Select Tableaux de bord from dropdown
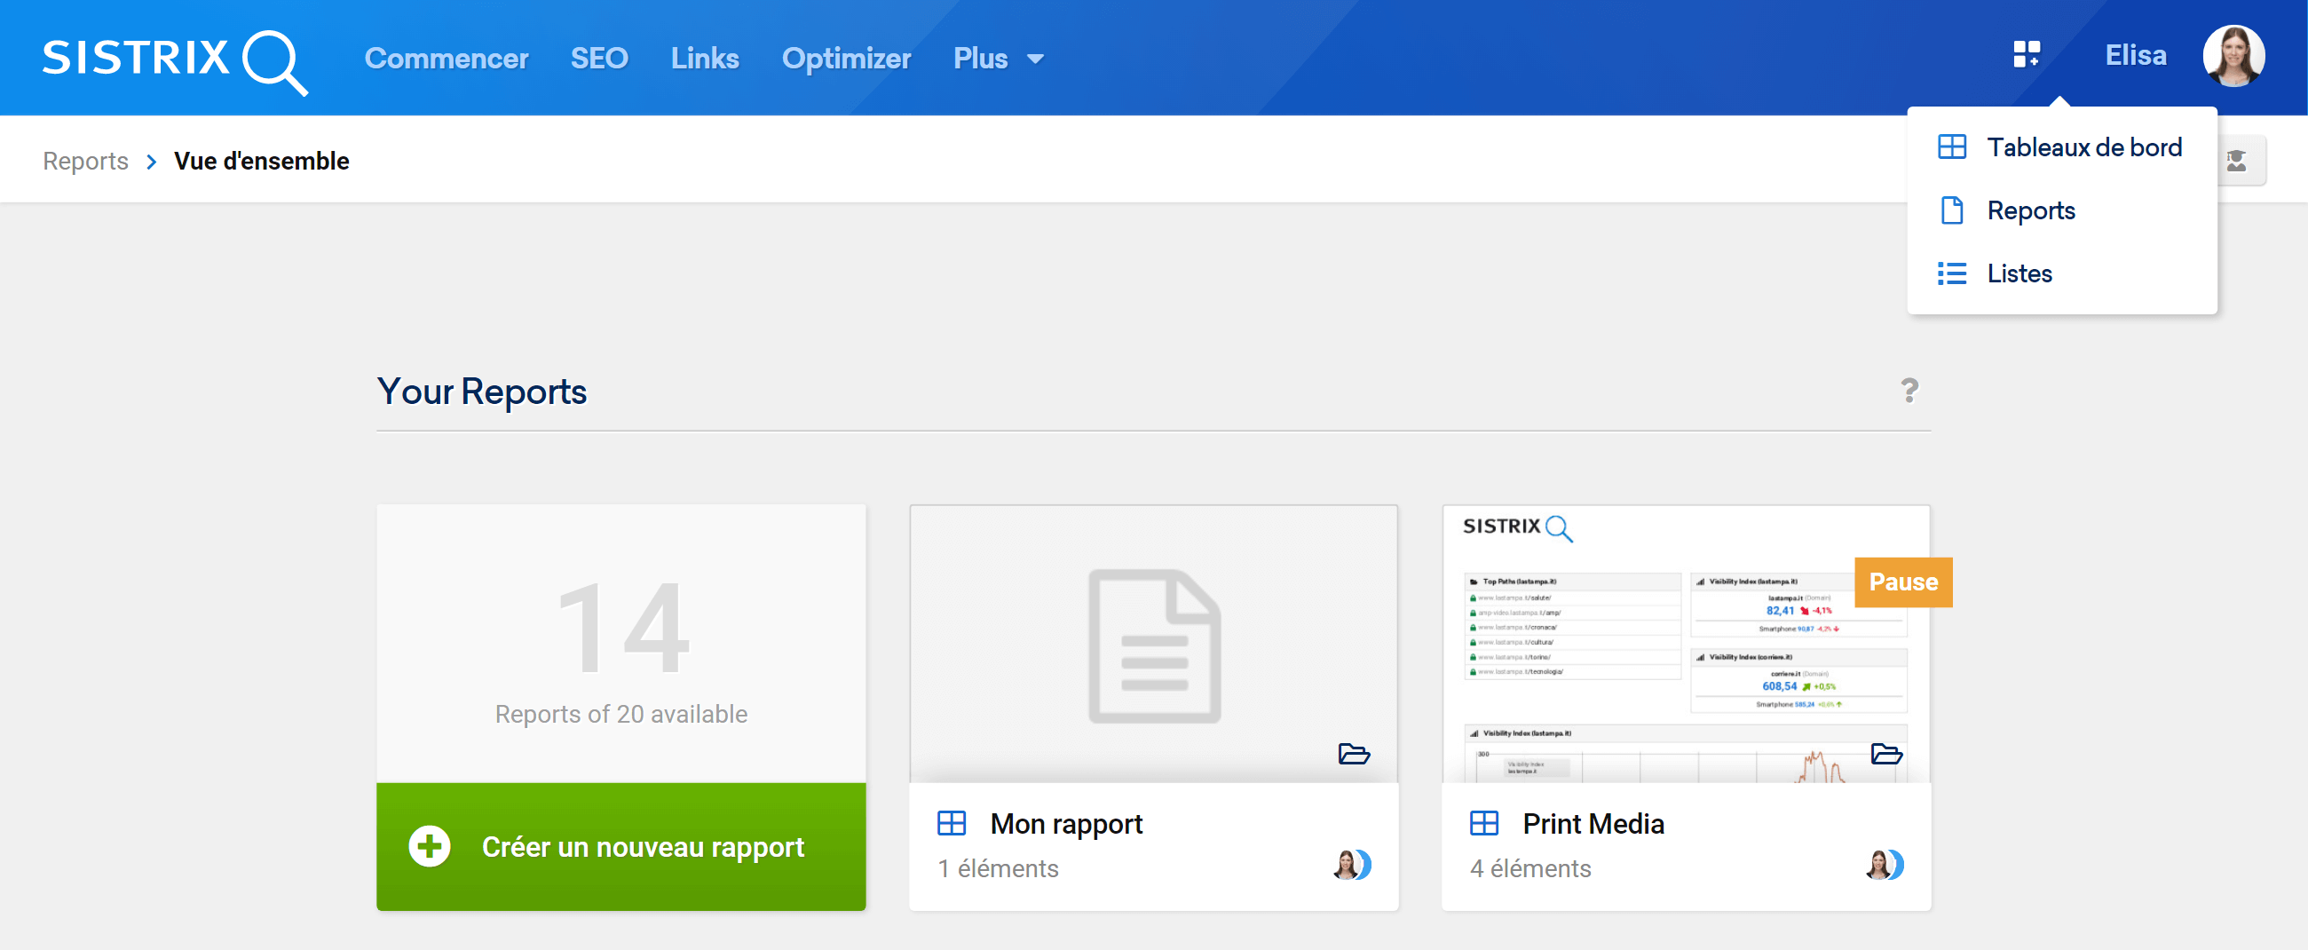The width and height of the screenshot is (2308, 950). (x=2061, y=147)
